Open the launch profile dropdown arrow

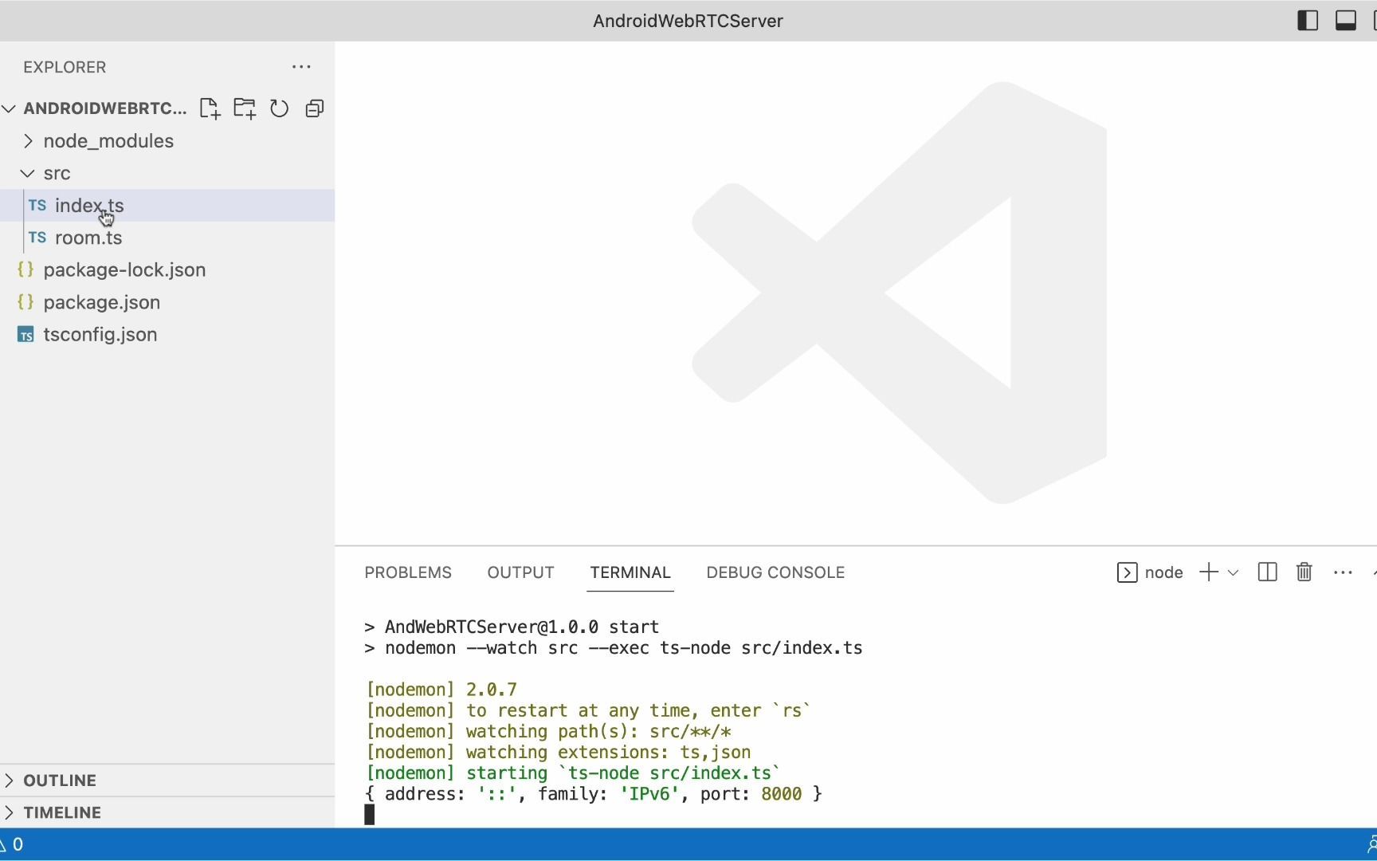pos(1233,572)
